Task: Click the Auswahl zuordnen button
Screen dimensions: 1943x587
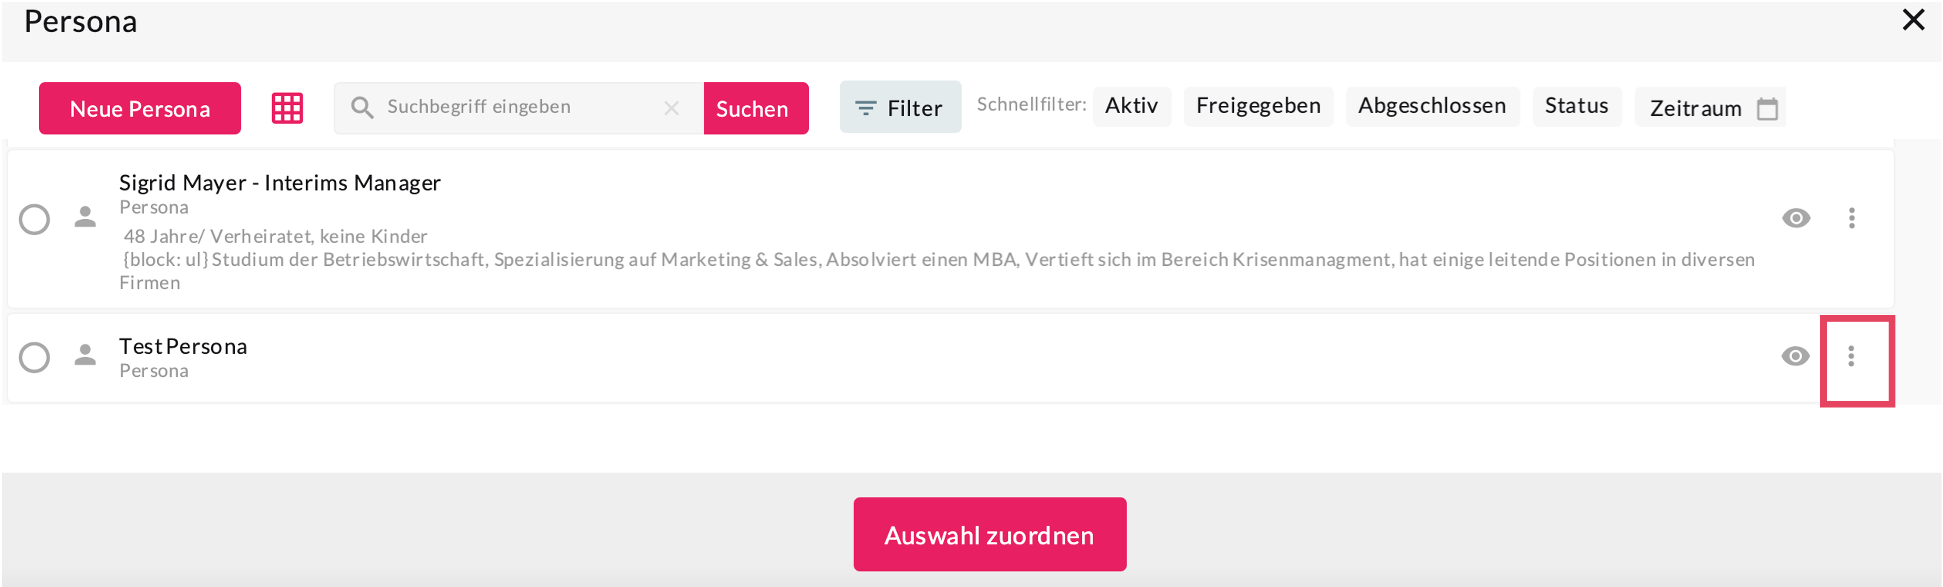Action: coord(990,534)
